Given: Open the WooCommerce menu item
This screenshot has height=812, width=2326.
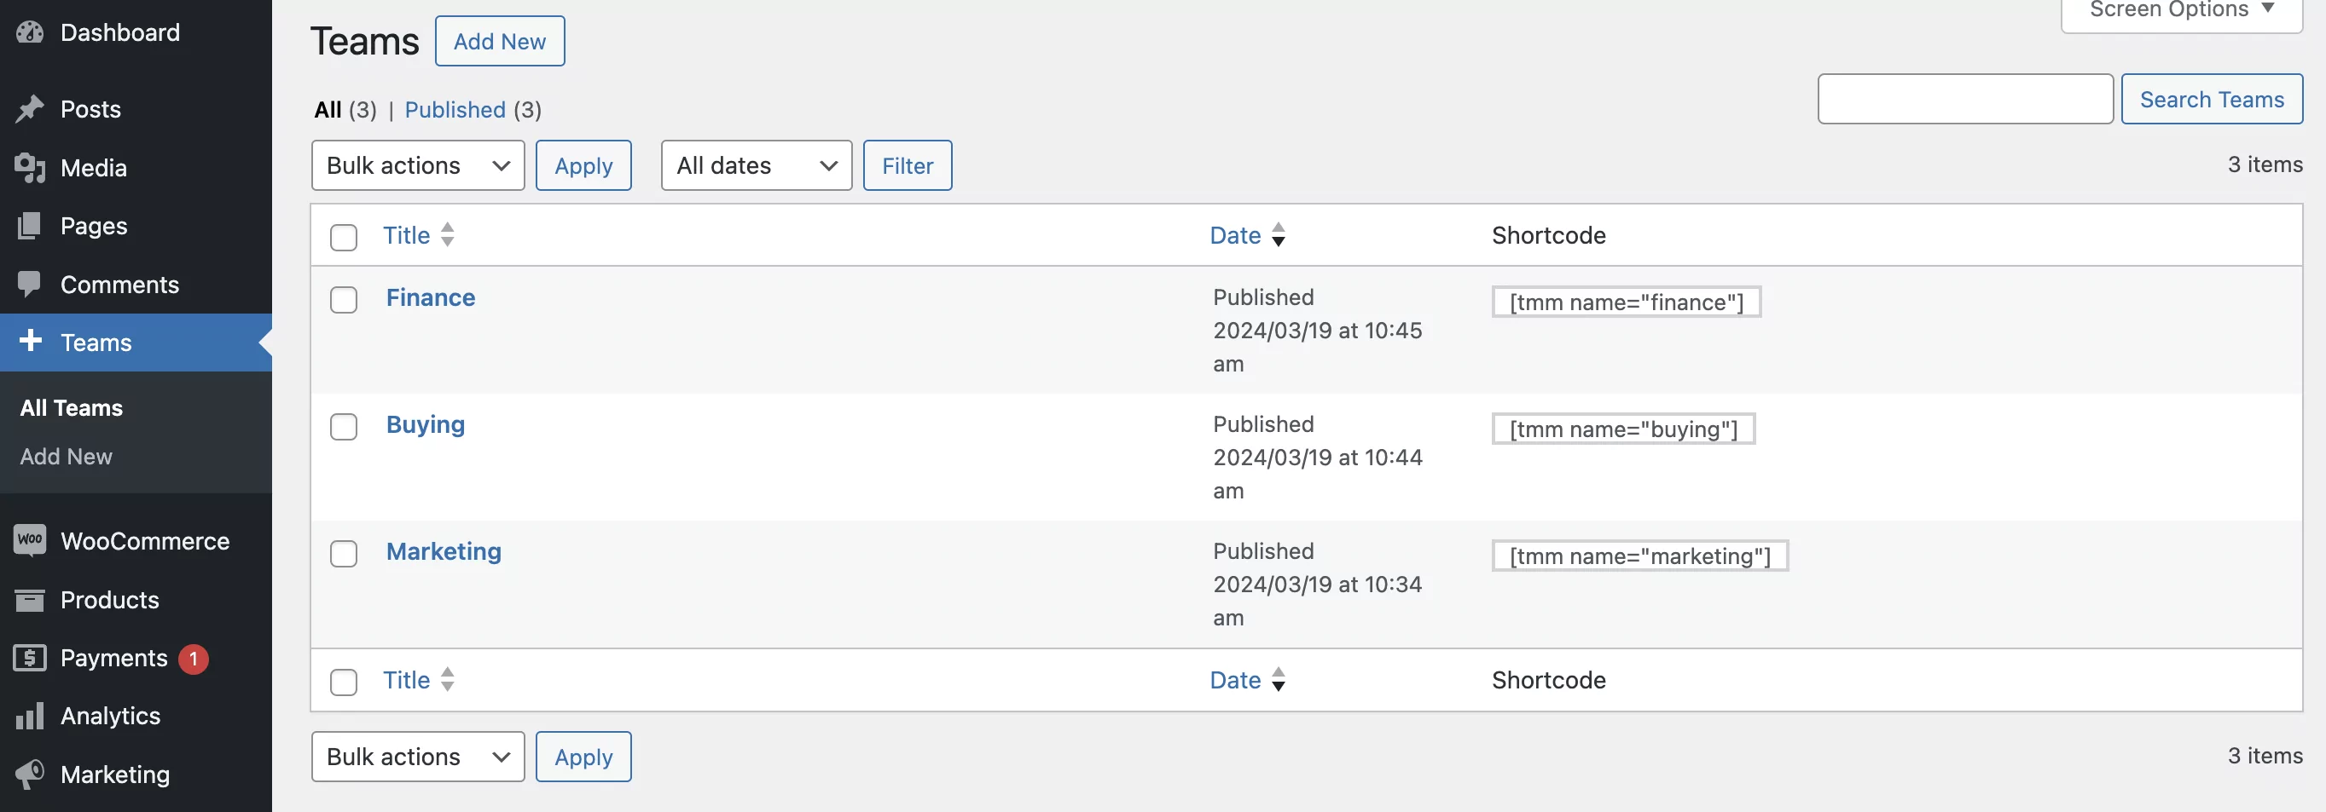Looking at the screenshot, I should 136,541.
